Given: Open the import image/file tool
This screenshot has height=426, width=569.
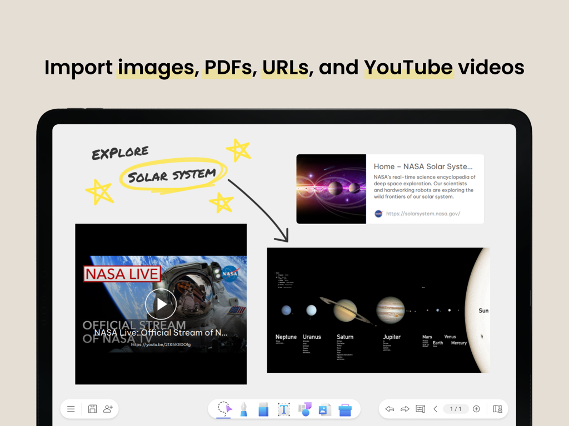Looking at the screenshot, I should click(325, 409).
